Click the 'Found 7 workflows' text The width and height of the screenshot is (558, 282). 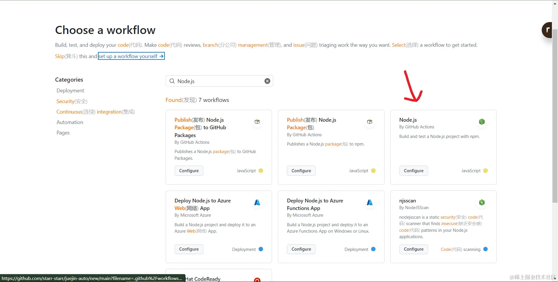click(197, 100)
